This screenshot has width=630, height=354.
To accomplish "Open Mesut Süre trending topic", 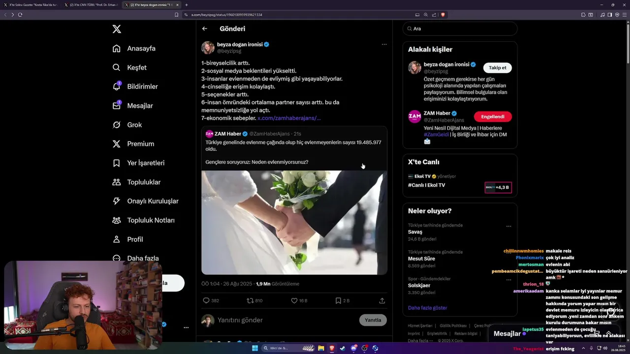I will tap(421, 259).
